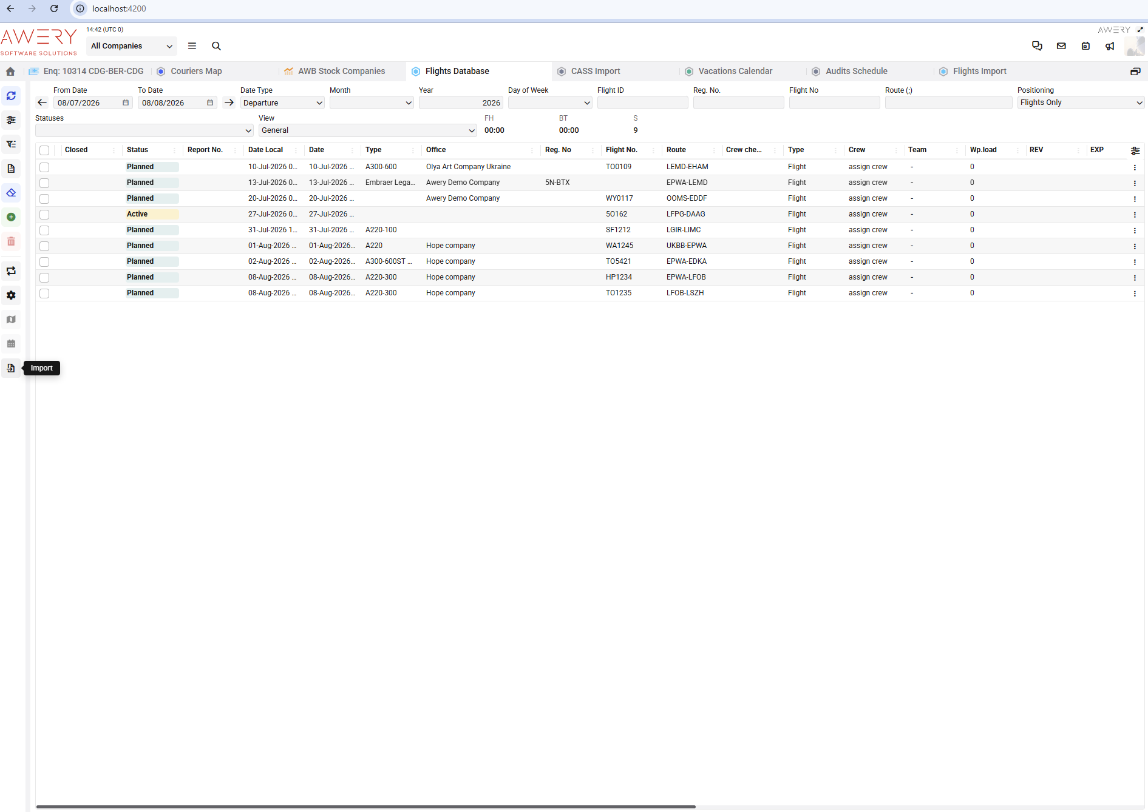Click assign crew for flight TO0109

tap(868, 167)
